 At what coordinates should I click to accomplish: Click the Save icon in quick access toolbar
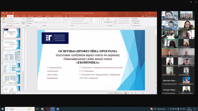point(3,13)
